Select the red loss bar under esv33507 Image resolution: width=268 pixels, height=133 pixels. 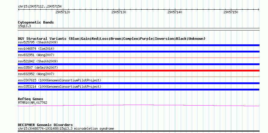[139, 71]
